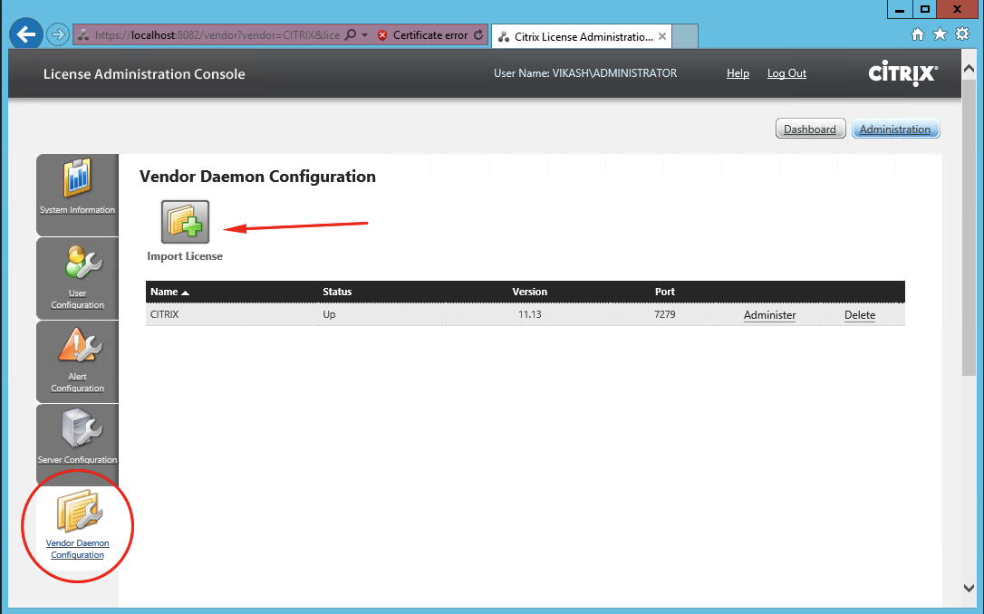The image size is (984, 614).
Task: Open browser Home icon
Action: 918,34
